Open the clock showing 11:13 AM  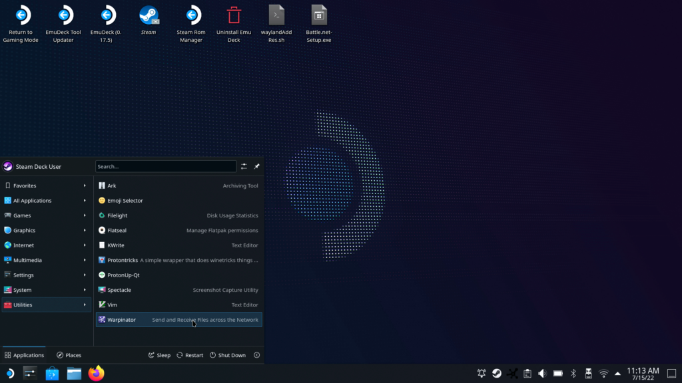pos(643,374)
